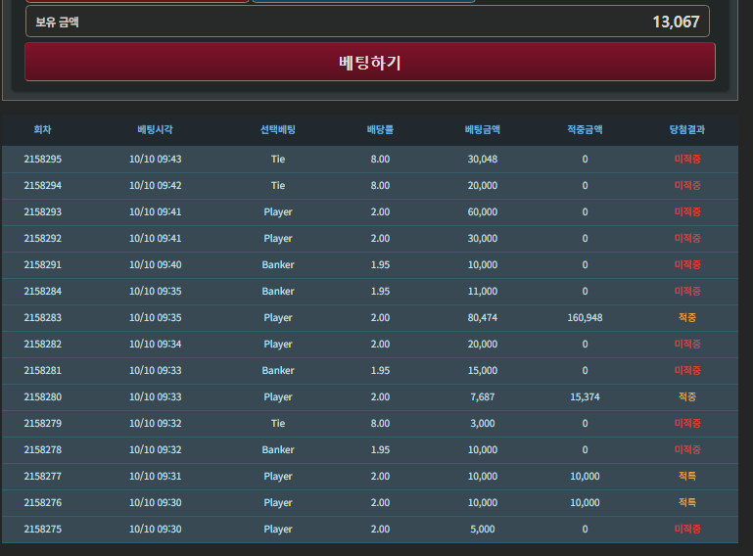This screenshot has width=753, height=556.
Task: Click Player in row 2158283
Action: (x=278, y=317)
